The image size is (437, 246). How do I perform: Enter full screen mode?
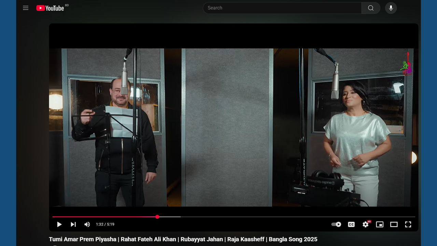point(408,224)
